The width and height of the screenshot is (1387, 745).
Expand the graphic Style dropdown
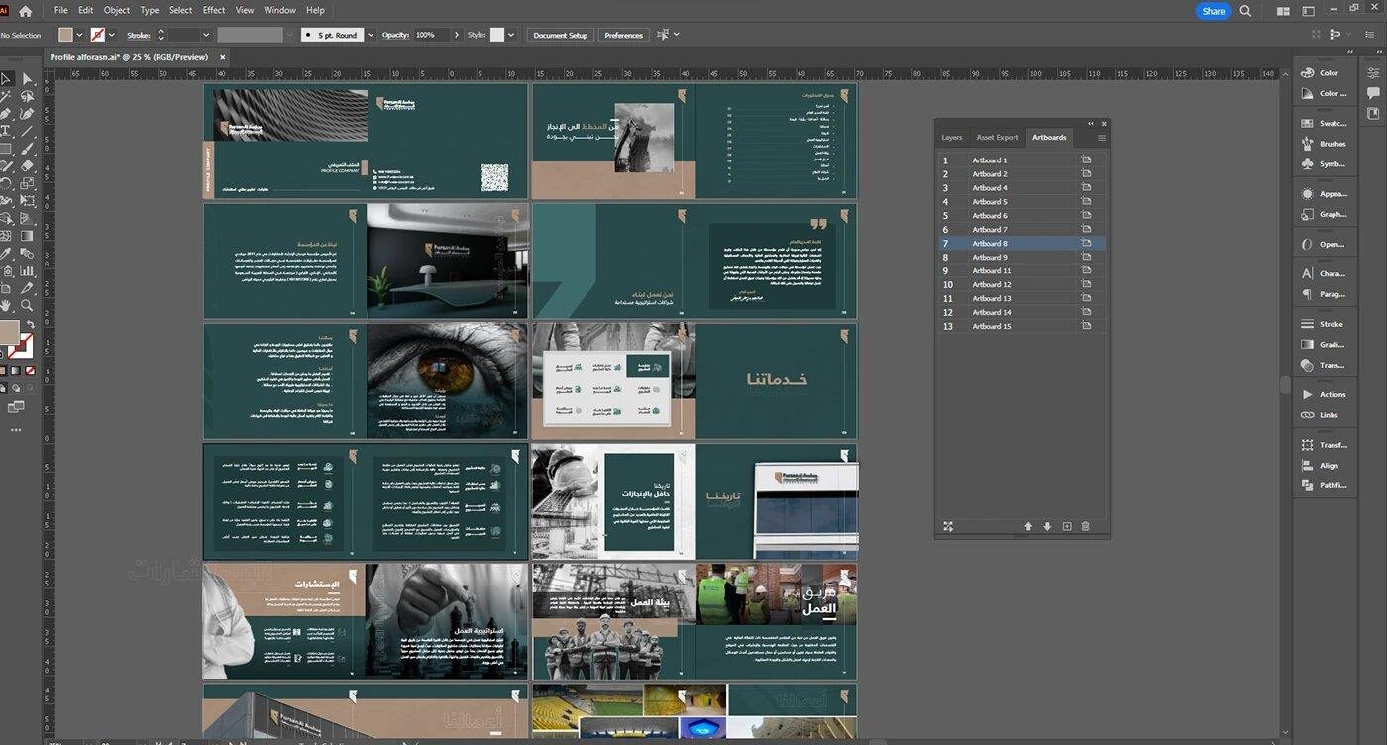click(511, 35)
